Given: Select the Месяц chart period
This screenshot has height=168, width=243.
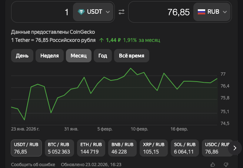Looking at the screenshot, I should click(x=79, y=56).
